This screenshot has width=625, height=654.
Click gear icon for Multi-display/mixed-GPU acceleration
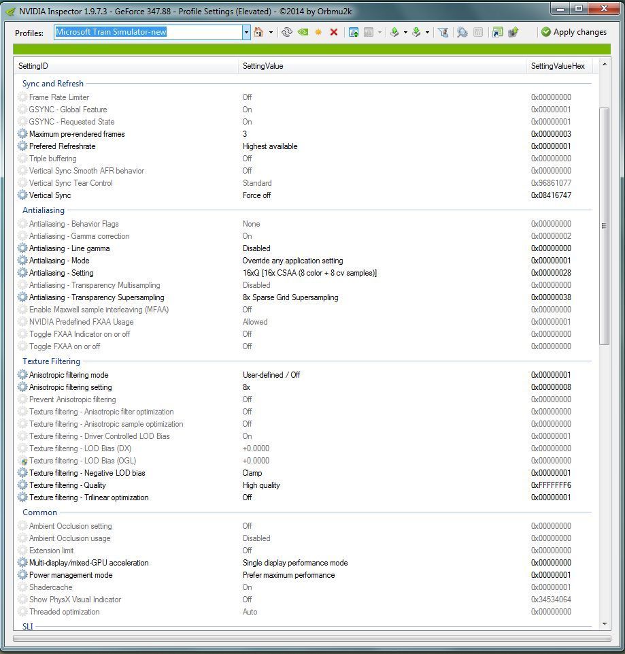coord(22,563)
